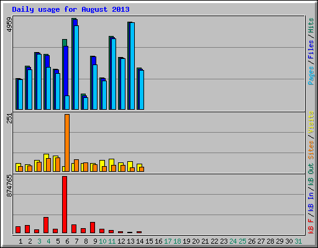Click the red kB bar for day 9

(93, 228)
